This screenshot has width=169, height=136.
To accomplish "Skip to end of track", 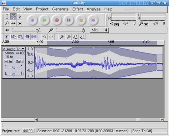I will (x=93, y=20).
